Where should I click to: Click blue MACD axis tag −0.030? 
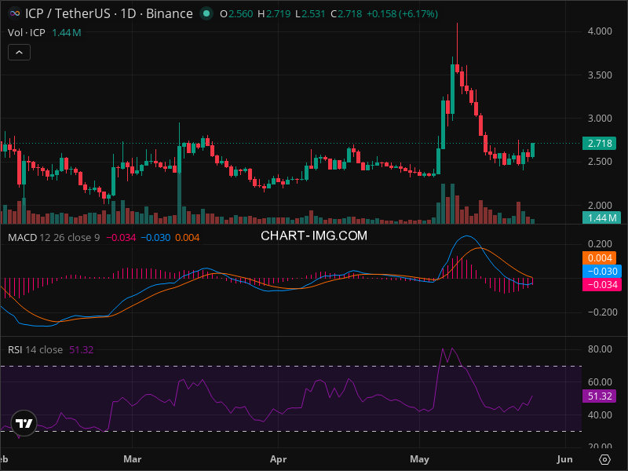tap(602, 271)
